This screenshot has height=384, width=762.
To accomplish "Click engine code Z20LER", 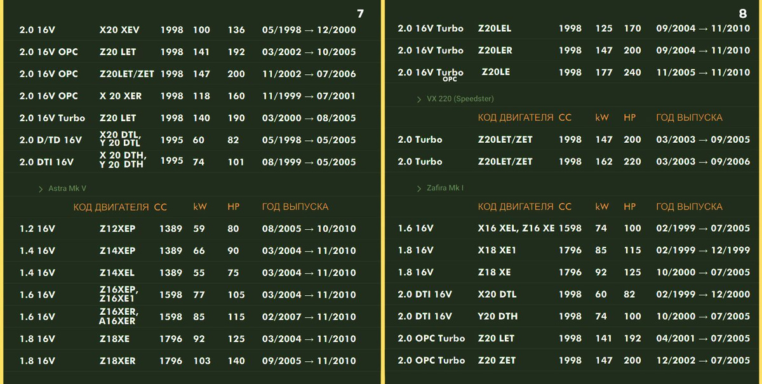I will (x=495, y=50).
